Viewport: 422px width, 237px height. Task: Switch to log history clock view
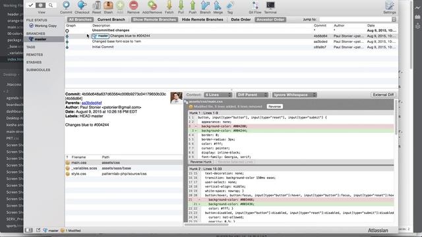point(40,5)
